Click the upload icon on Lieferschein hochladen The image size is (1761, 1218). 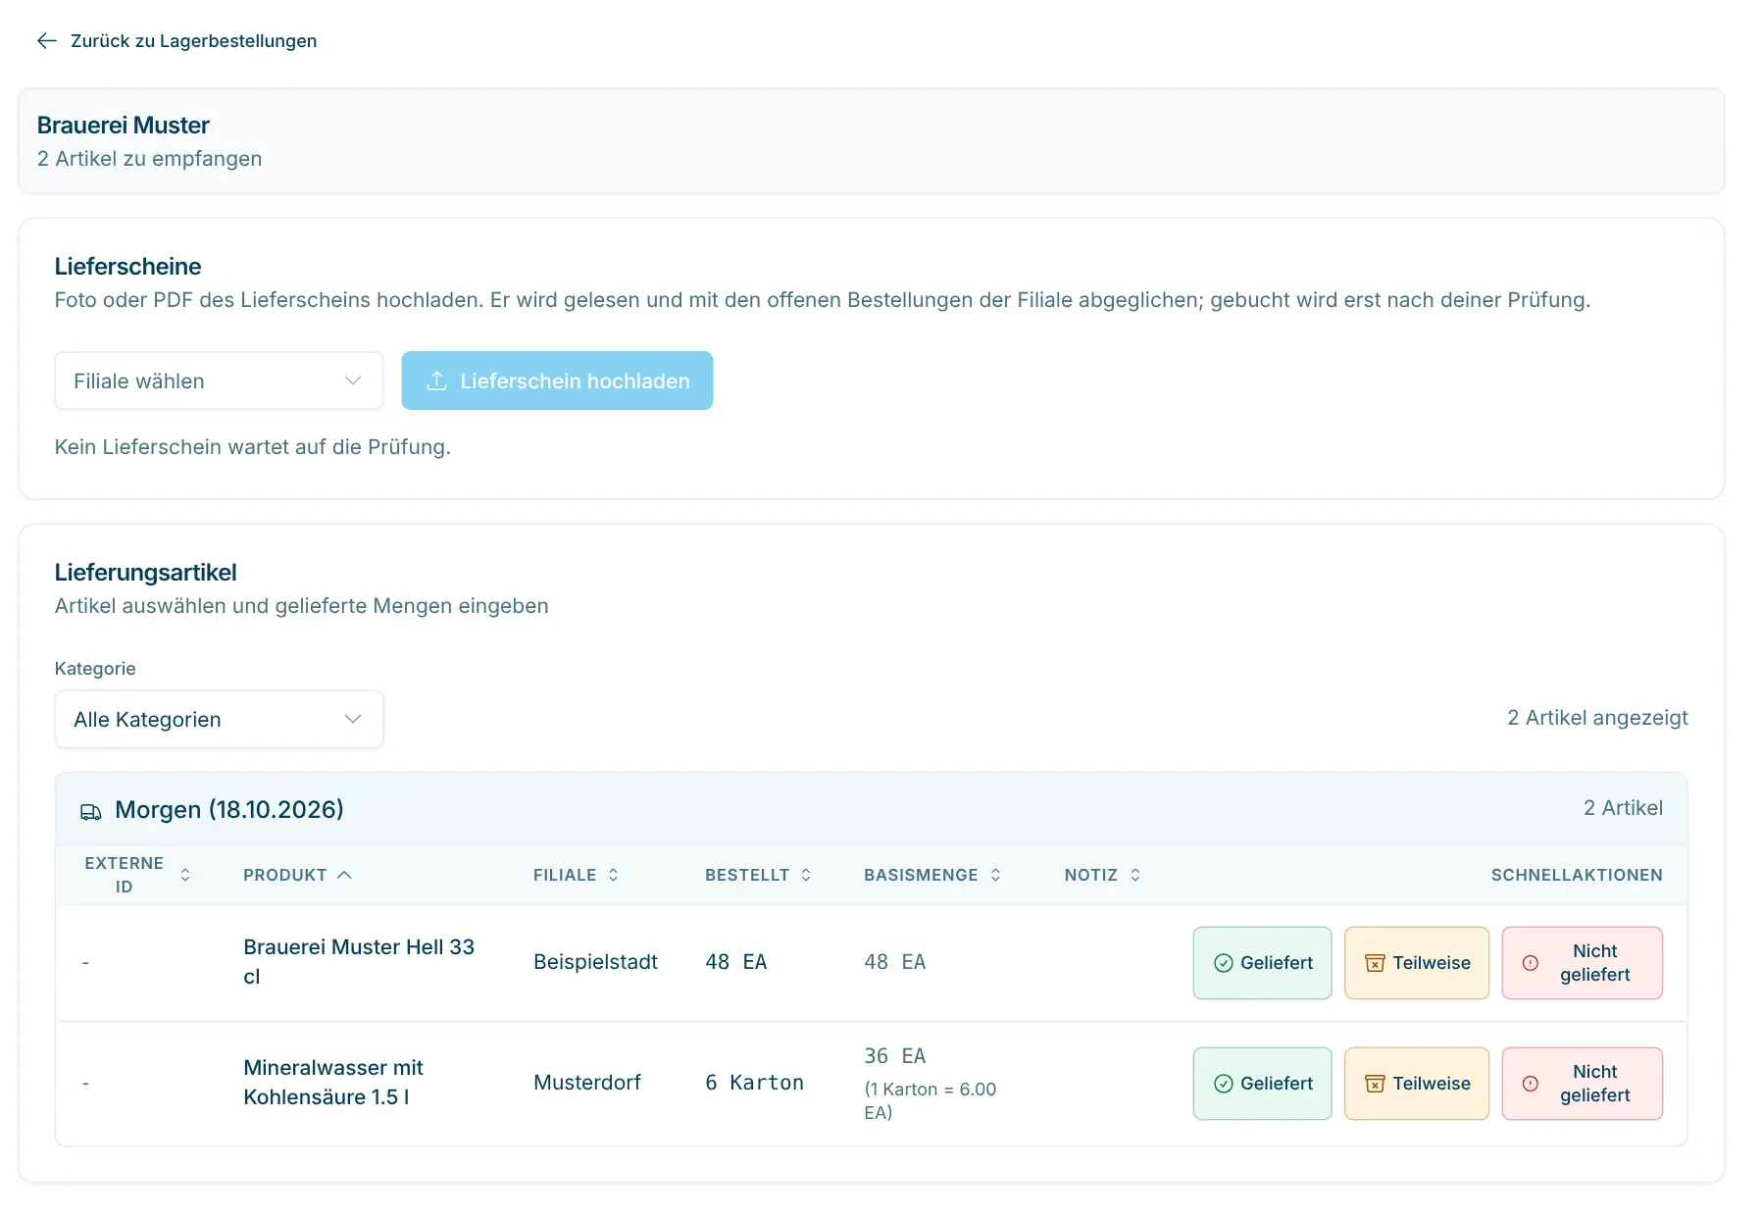(437, 381)
